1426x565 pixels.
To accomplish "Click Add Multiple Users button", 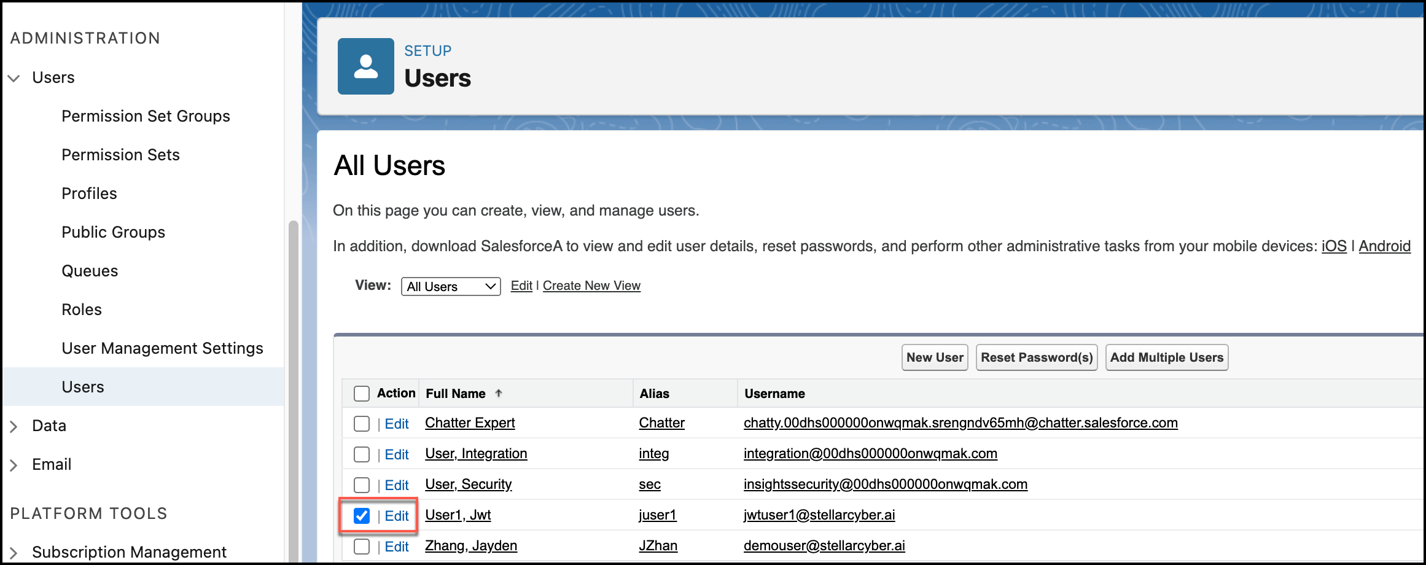I will click(1166, 357).
